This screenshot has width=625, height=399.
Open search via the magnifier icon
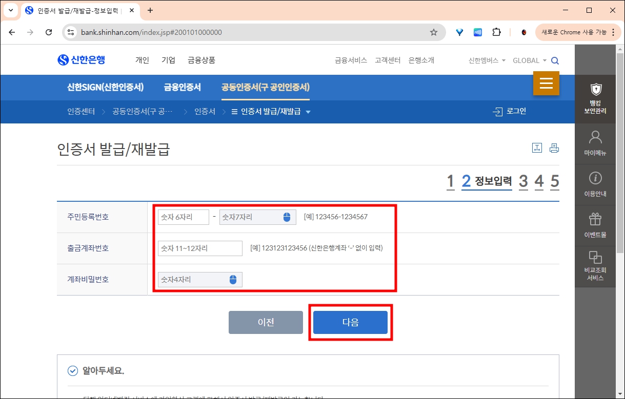pos(555,60)
